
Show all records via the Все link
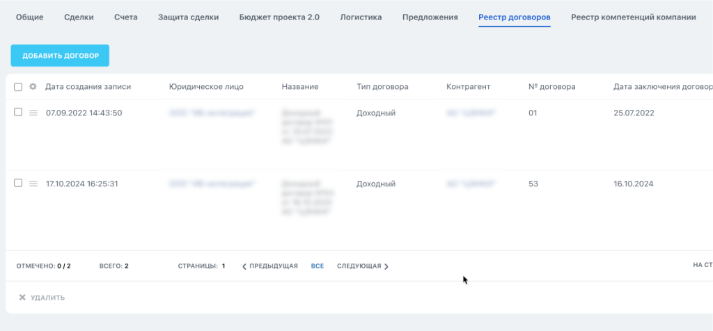tap(318, 266)
